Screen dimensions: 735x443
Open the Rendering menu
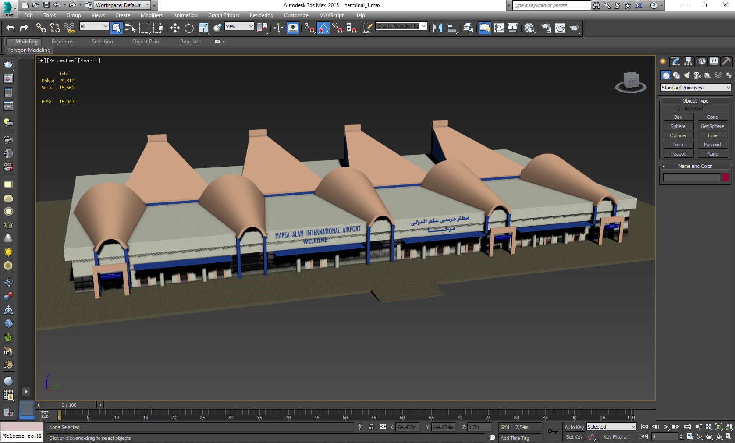262,15
